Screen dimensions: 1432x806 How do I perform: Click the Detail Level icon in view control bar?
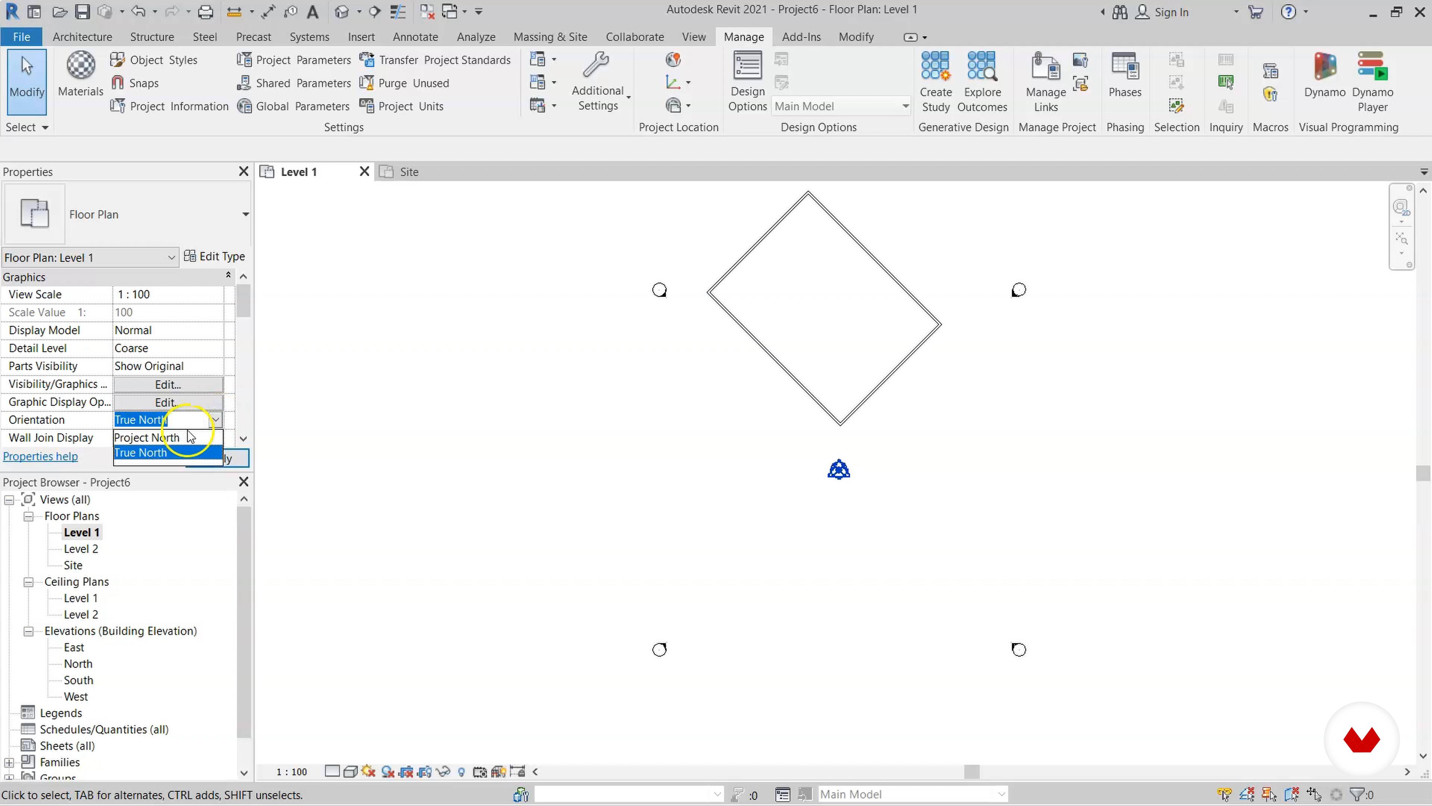click(x=332, y=772)
